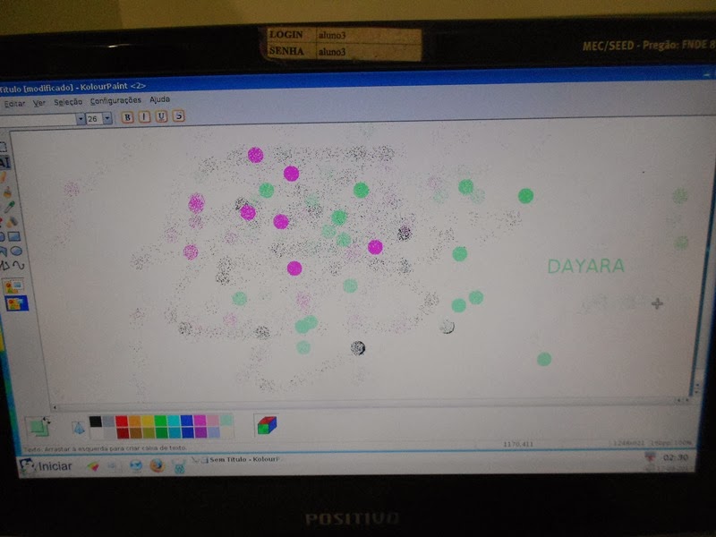Click the network tray icon

click(x=650, y=456)
